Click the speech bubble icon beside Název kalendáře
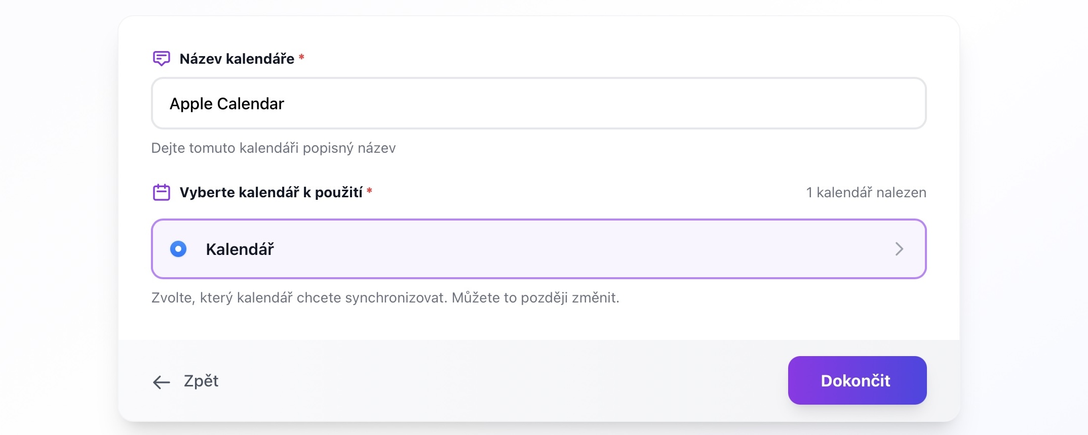This screenshot has width=1088, height=435. [x=161, y=59]
